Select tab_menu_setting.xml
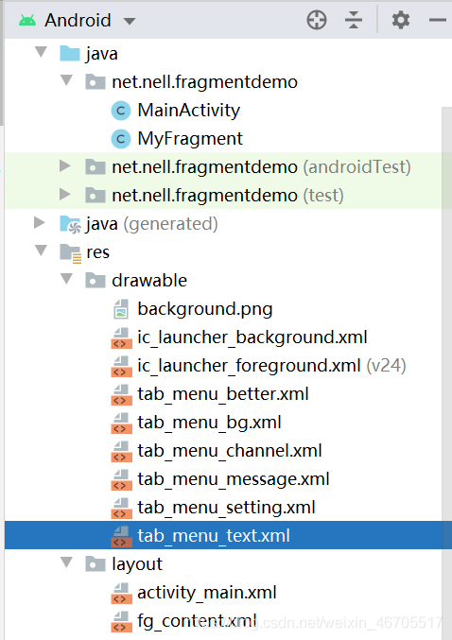Screen dimensions: 452x640 [x=226, y=508]
